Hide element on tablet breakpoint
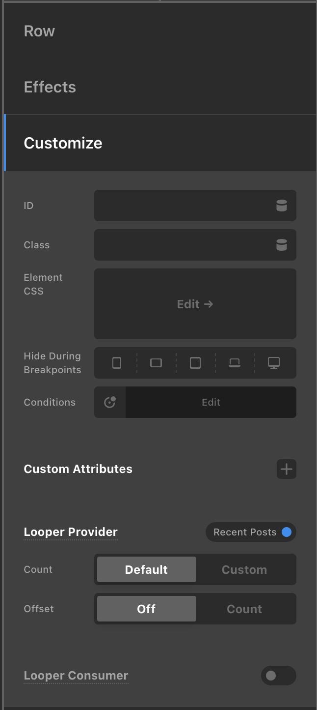Viewport: 317px width, 710px height. click(x=195, y=363)
